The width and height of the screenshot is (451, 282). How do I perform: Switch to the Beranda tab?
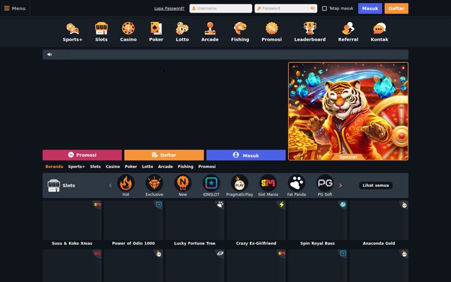click(54, 167)
